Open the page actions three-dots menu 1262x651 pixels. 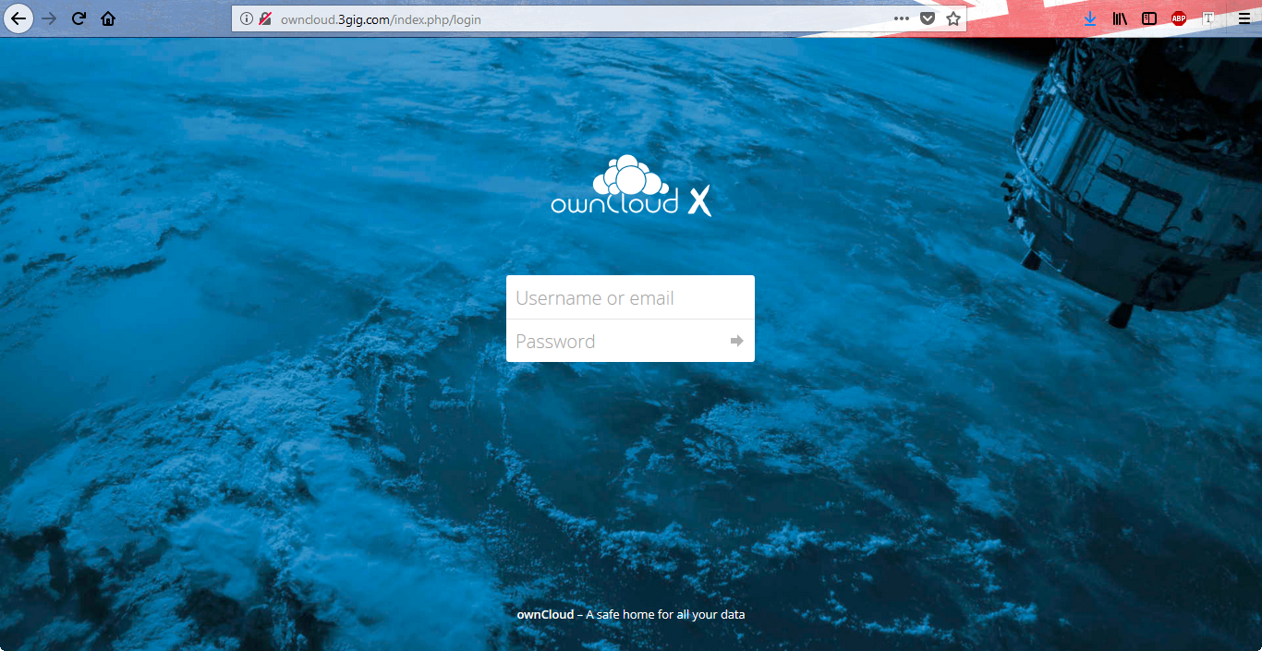pyautogui.click(x=902, y=18)
